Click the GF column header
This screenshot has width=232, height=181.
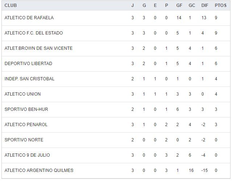coord(179,5)
